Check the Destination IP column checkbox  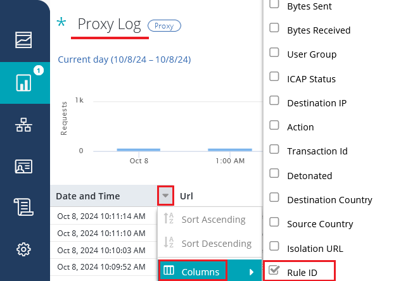[274, 101]
